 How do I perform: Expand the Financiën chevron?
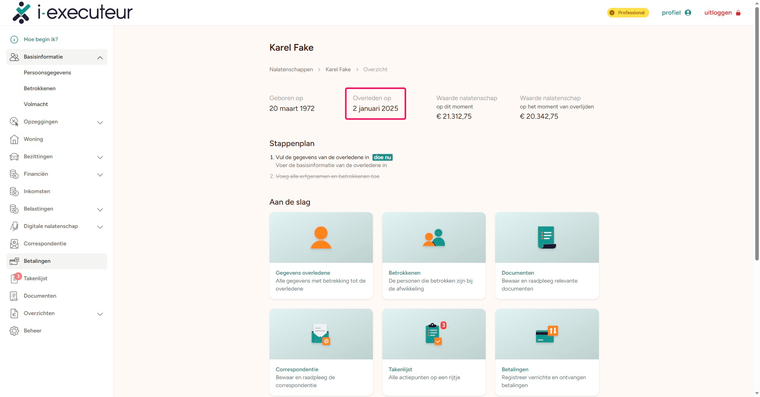coord(100,175)
